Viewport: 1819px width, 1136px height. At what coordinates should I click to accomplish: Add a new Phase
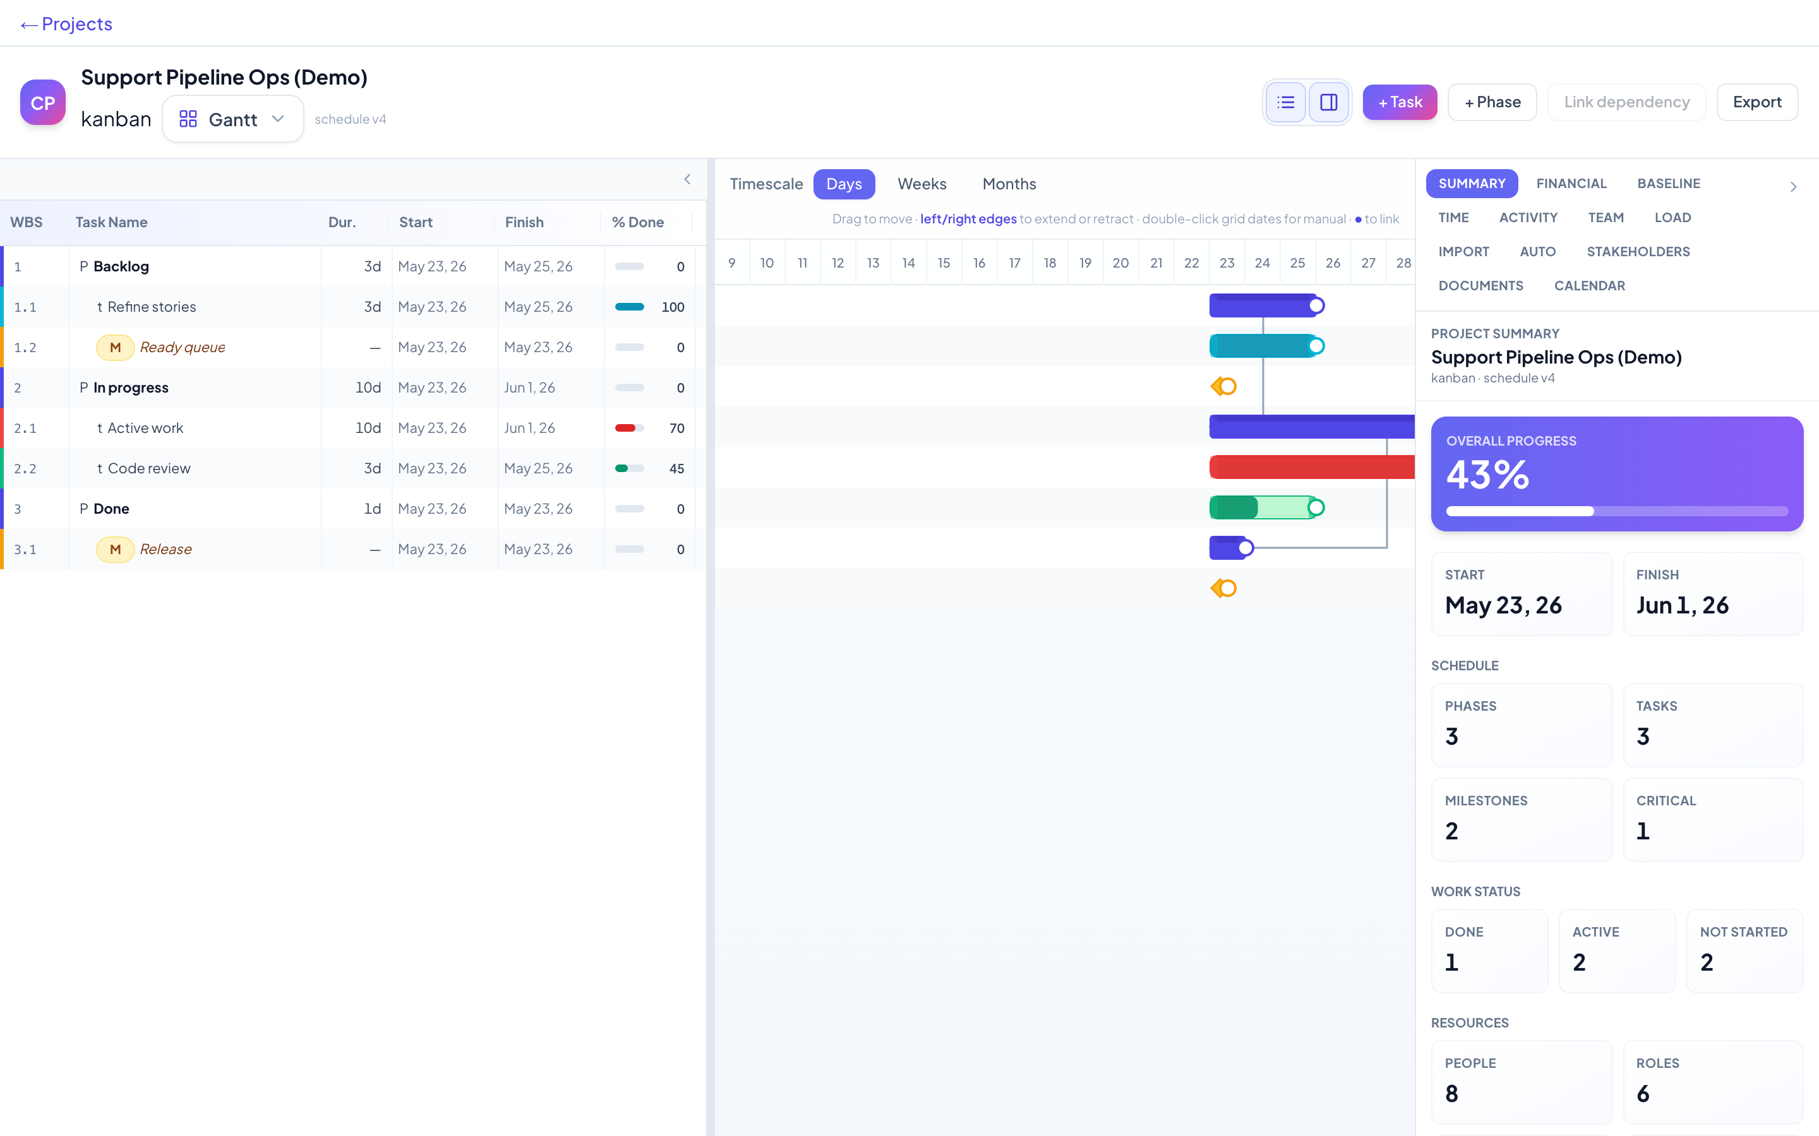coord(1491,102)
